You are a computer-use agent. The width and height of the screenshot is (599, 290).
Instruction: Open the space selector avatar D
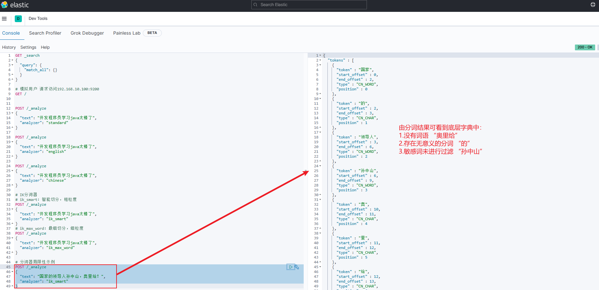point(18,19)
